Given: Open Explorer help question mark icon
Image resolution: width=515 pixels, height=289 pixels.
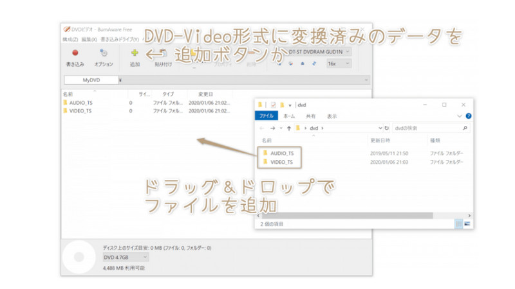Looking at the screenshot, I should (x=469, y=116).
